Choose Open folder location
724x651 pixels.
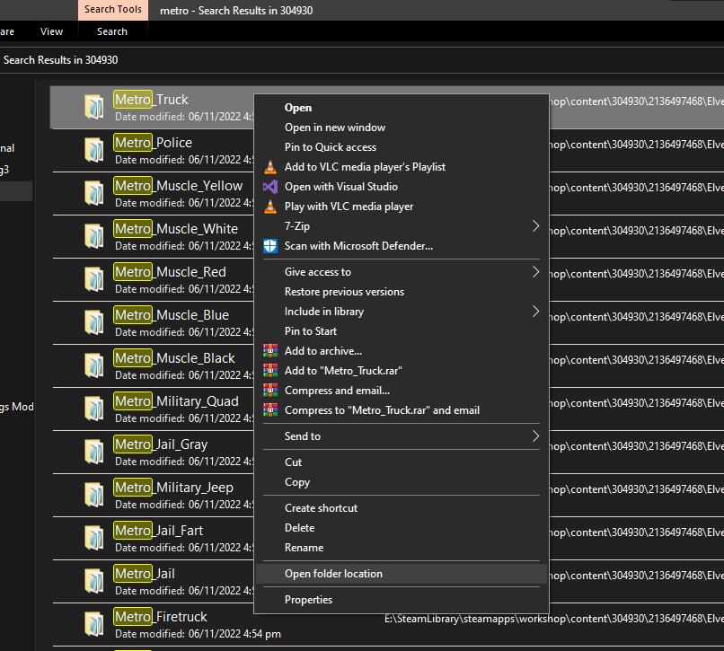pos(333,574)
